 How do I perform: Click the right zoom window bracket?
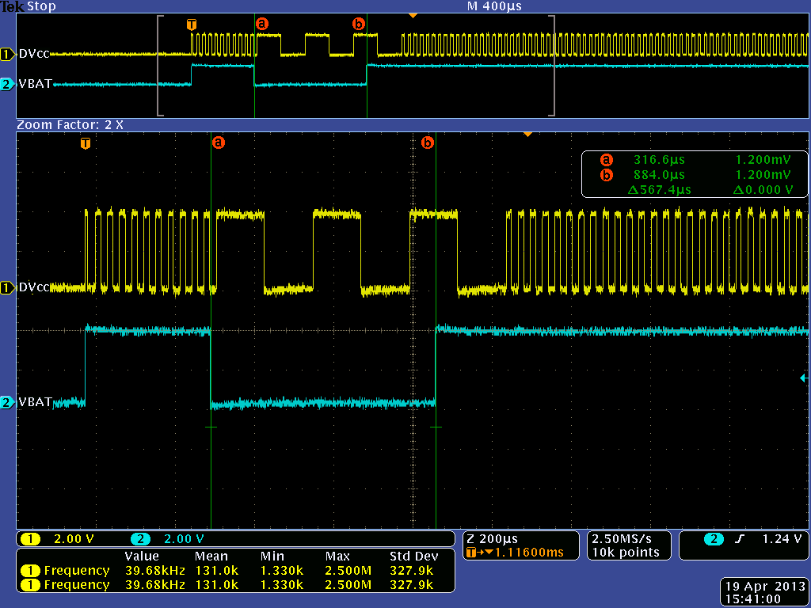pyautogui.click(x=552, y=66)
